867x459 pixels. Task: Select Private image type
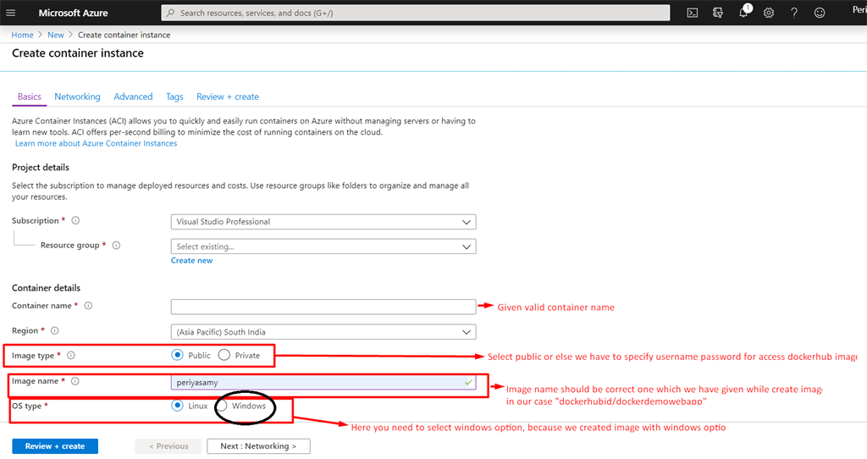pyautogui.click(x=224, y=355)
